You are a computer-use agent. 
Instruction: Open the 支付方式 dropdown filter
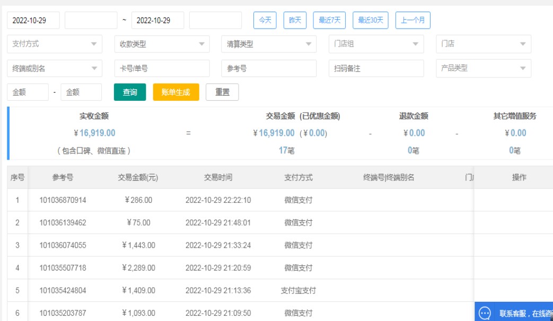coord(55,44)
